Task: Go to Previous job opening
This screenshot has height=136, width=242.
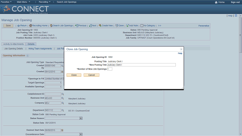Action: (x=81, y=26)
